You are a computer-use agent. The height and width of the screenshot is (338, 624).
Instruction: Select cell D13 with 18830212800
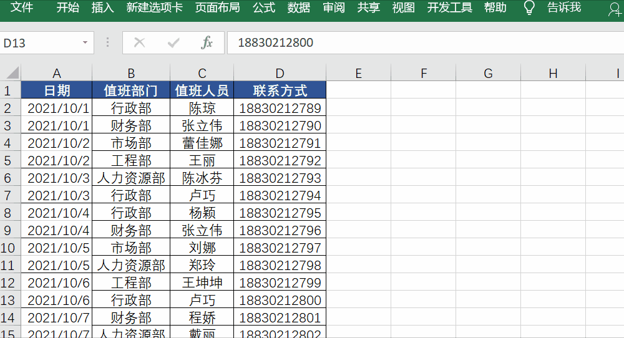280,300
